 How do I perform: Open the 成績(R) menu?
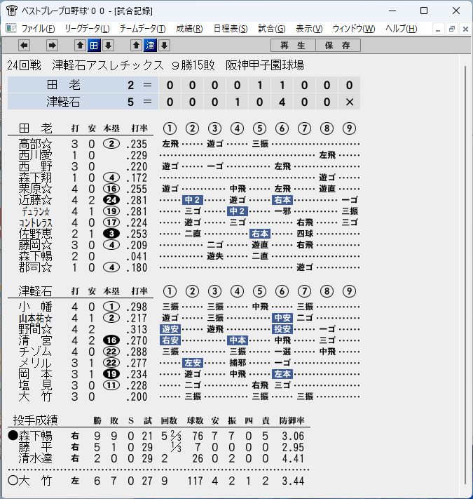(189, 29)
